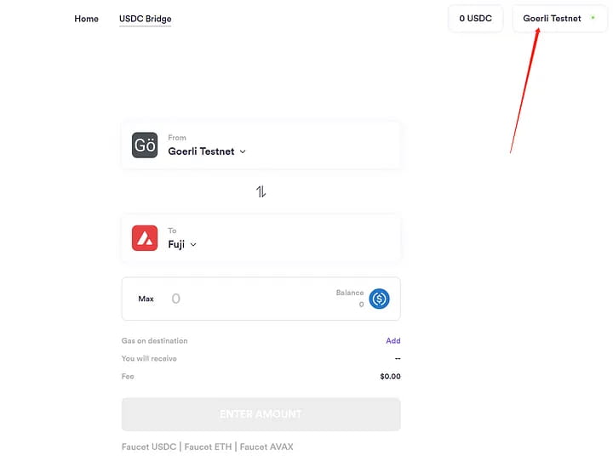Screen dimensions: 613x473
Task: Click the Goerli Testnet Gö logo icon
Action: [x=145, y=145]
